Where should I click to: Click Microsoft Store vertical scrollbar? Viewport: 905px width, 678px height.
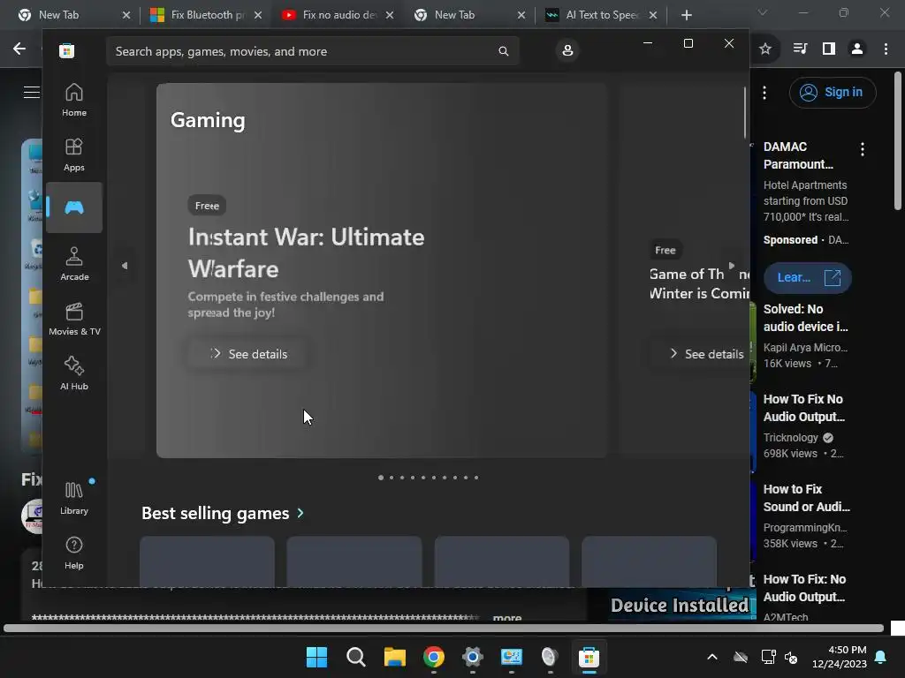pyautogui.click(x=744, y=113)
